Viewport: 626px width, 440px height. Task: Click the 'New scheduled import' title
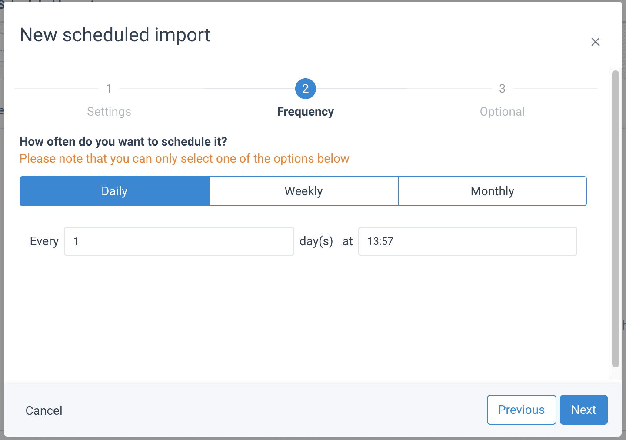click(x=115, y=35)
